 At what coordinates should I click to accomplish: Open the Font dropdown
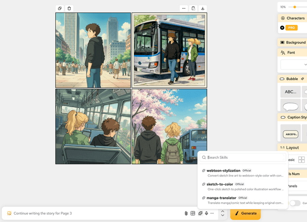(x=294, y=64)
